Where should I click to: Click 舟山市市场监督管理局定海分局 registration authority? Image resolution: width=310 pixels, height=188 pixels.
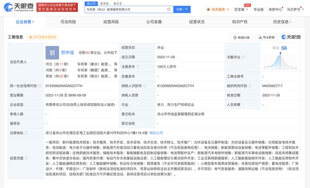(x=181, y=114)
